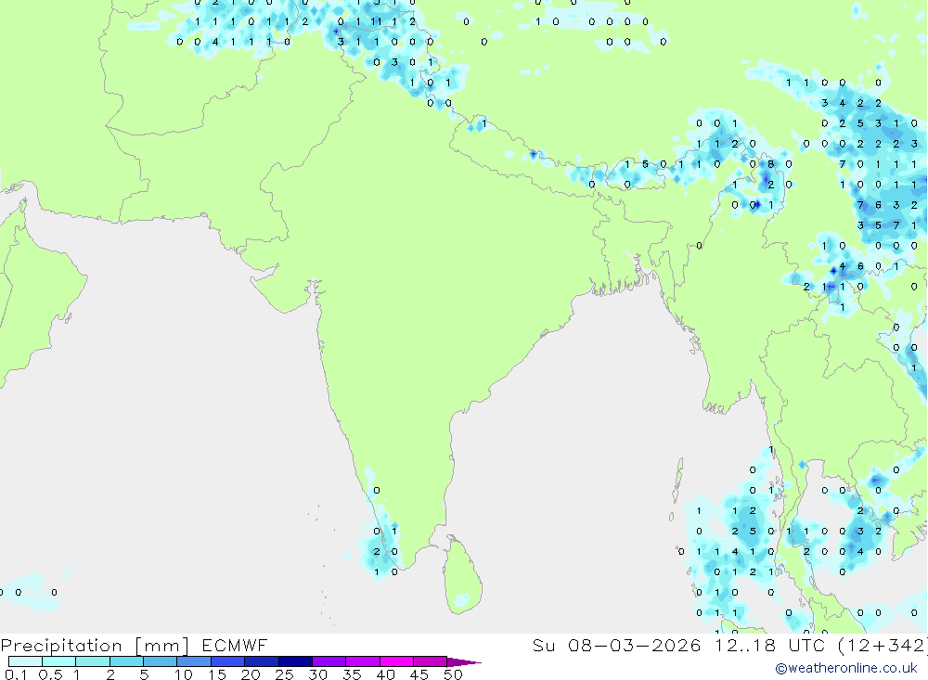This screenshot has height=680, width=928.
Task: Click the Sri Lanka island on the map
Action: click(x=463, y=576)
